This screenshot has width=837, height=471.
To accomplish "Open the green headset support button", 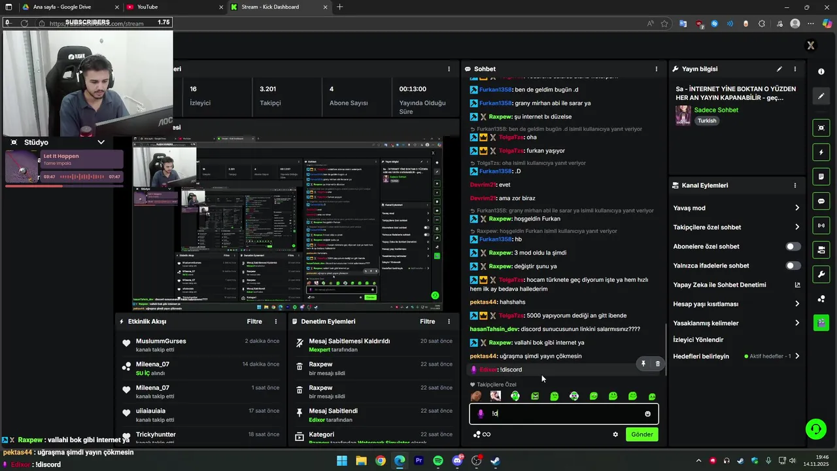I will (x=816, y=429).
